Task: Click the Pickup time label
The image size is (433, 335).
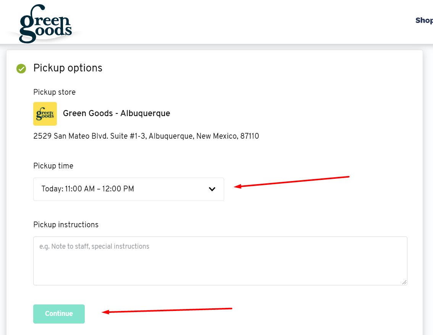Action: pyautogui.click(x=53, y=166)
